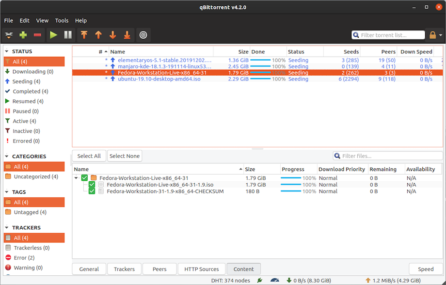This screenshot has width=446, height=285.
Task: Collapse the TAGS section in sidebar
Action: (6, 192)
